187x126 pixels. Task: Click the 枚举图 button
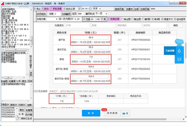click(4, 81)
